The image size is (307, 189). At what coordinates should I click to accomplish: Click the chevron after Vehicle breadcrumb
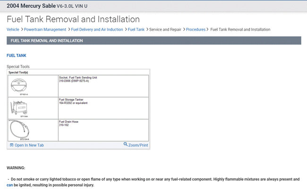[x=22, y=30]
